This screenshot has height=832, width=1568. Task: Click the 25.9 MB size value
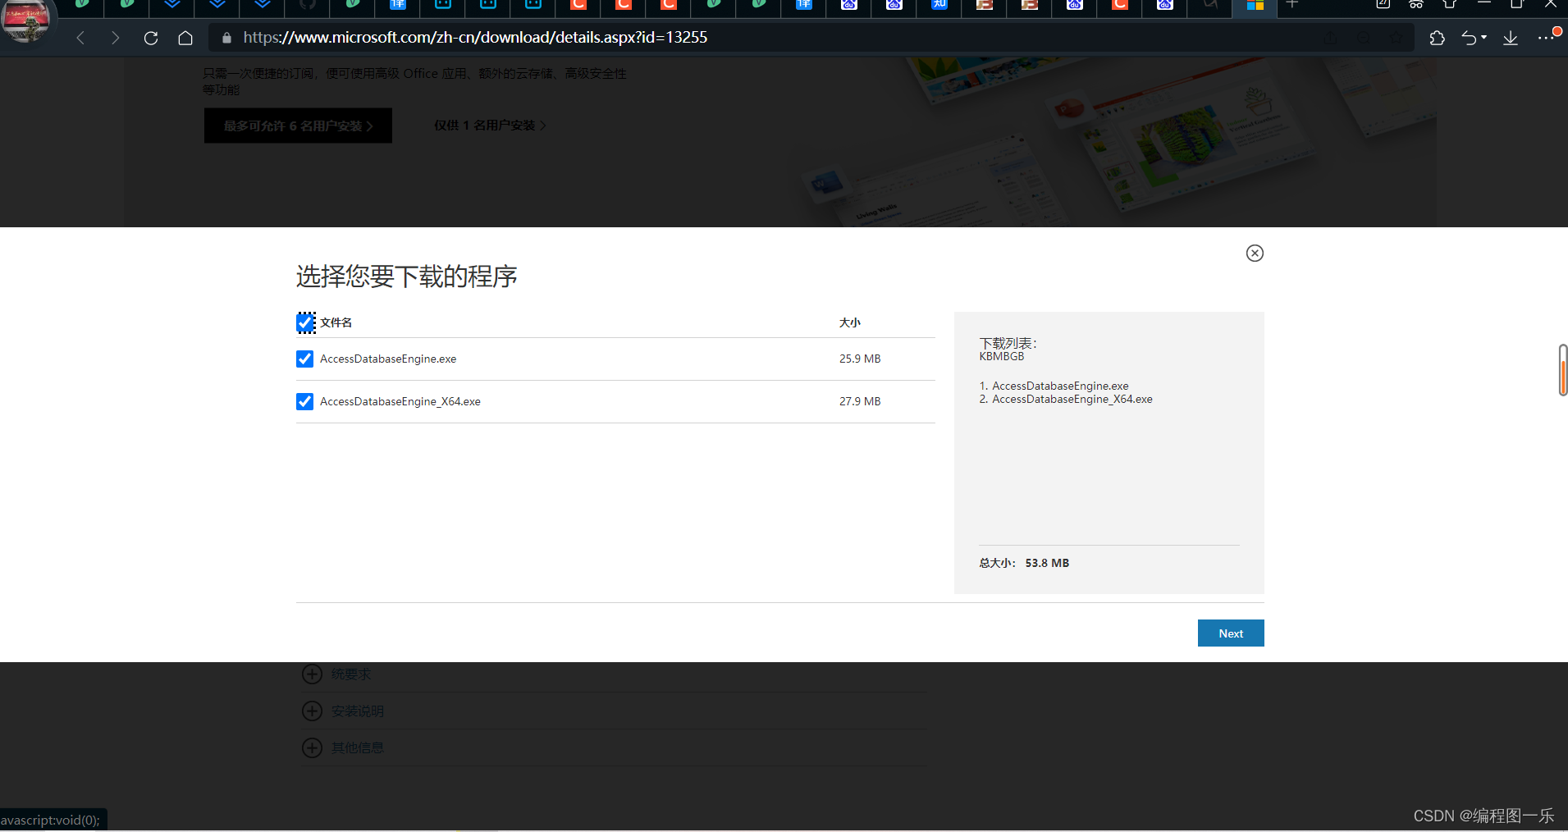point(860,359)
